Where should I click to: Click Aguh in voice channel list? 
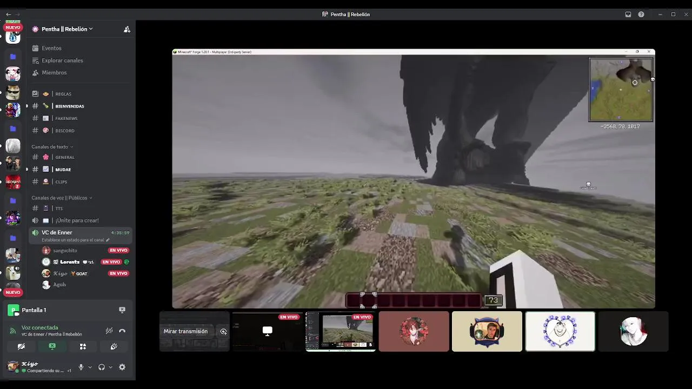point(59,285)
